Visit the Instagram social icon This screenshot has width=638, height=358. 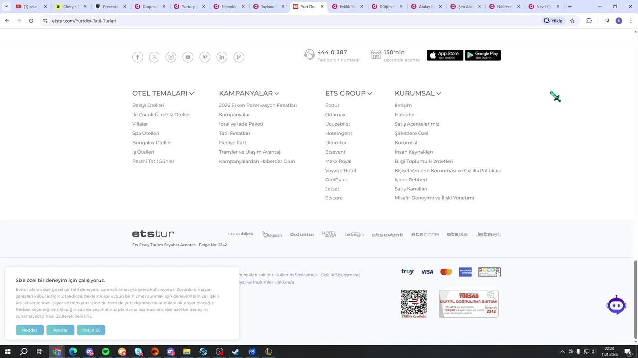tap(171, 57)
